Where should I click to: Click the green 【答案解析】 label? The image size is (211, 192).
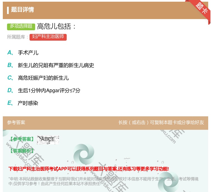22,151
